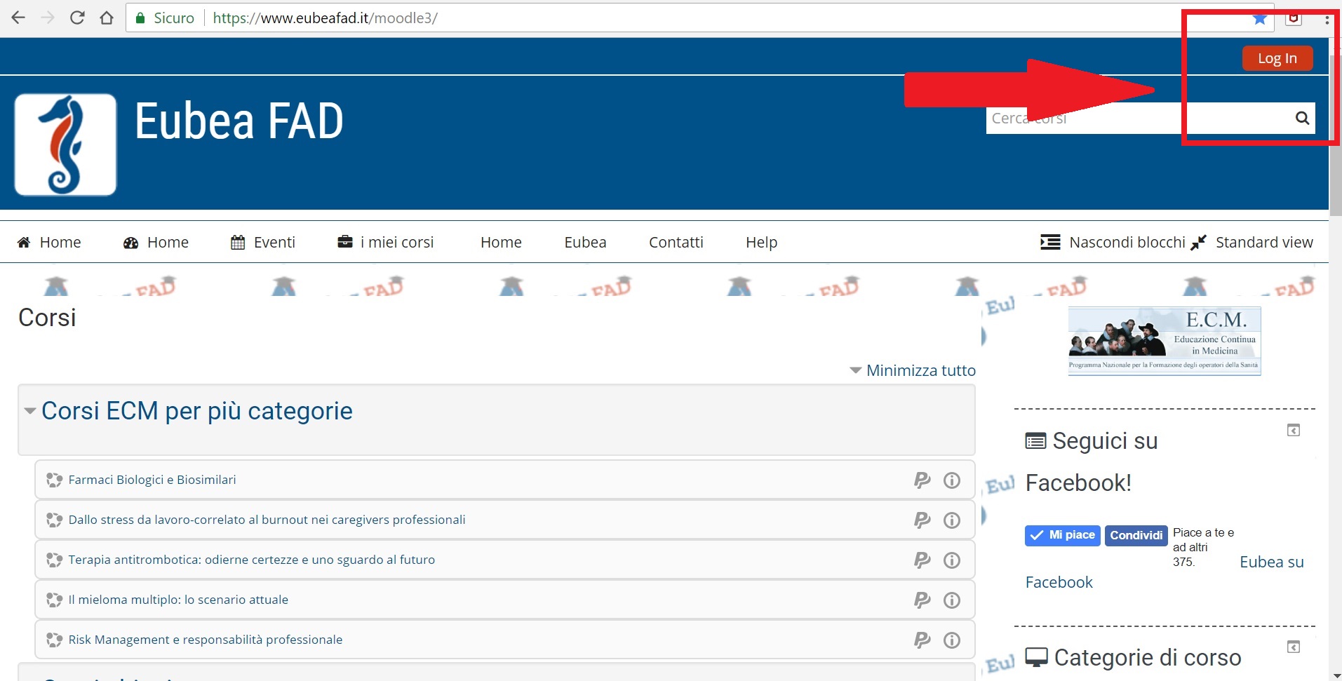Click PayPal icon on Terapia antitrombotica row
Screen dimensions: 1342x681
coord(922,560)
